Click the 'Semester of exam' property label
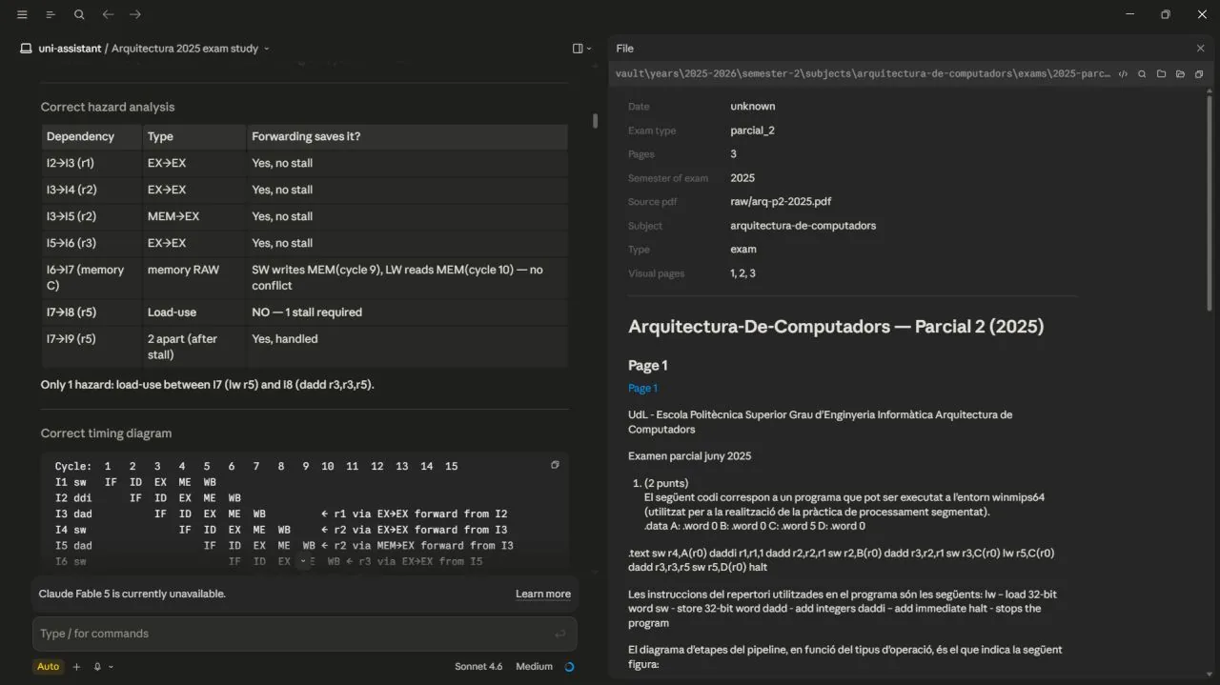This screenshot has height=685, width=1220. pos(668,178)
